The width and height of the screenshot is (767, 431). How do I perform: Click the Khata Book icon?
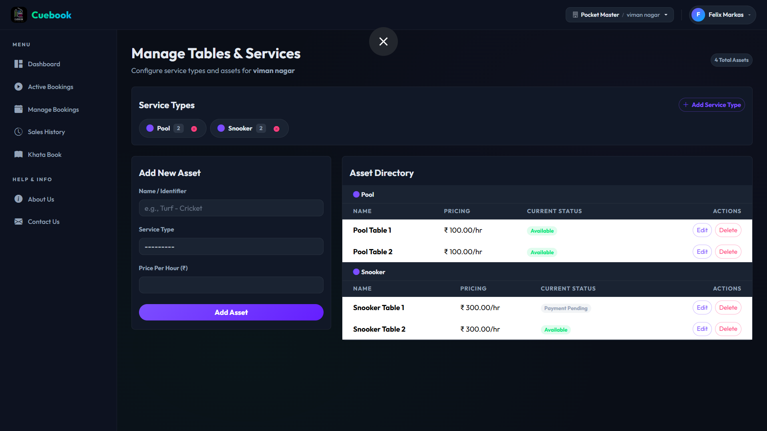tap(18, 154)
